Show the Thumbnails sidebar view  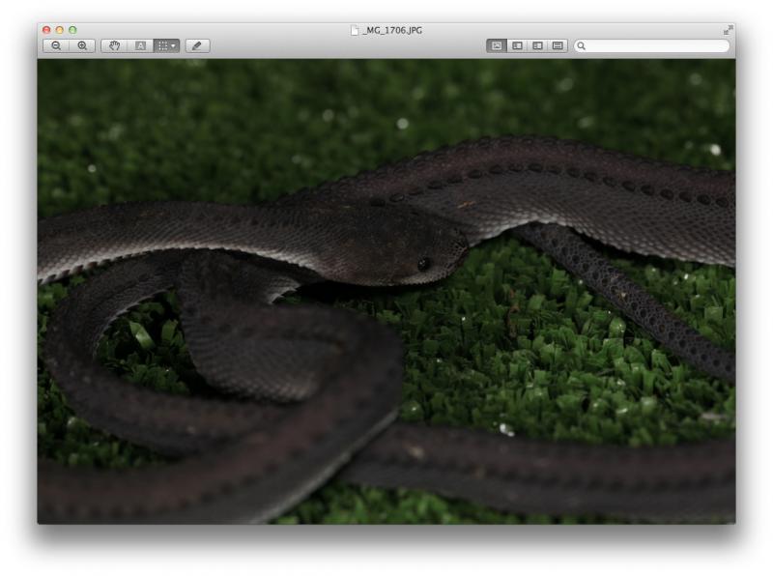pos(517,45)
